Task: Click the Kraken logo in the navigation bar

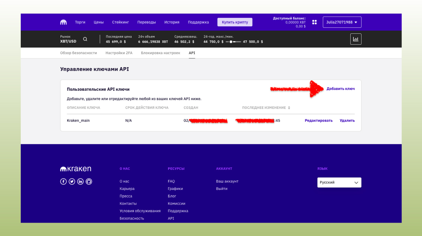Action: (63, 22)
